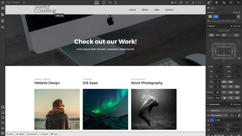
Task: Open the font weight dropdown
Action: 219,115
